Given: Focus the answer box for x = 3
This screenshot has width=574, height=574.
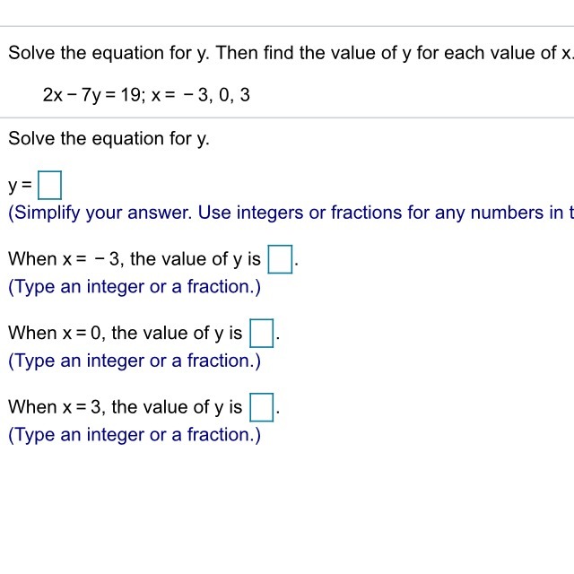Looking at the screenshot, I should [x=261, y=407].
